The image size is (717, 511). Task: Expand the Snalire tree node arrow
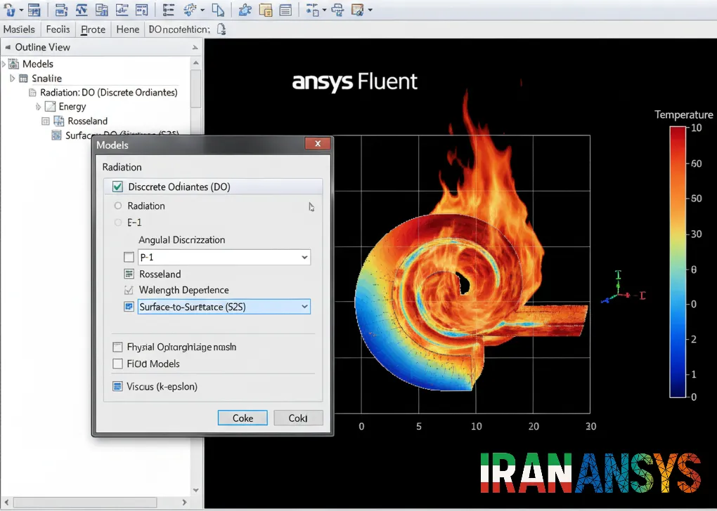[x=13, y=78]
